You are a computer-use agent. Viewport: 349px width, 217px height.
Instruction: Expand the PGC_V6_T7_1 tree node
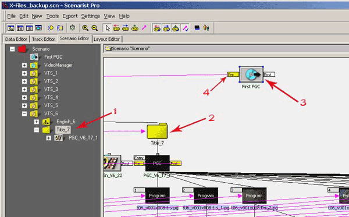click(x=48, y=138)
